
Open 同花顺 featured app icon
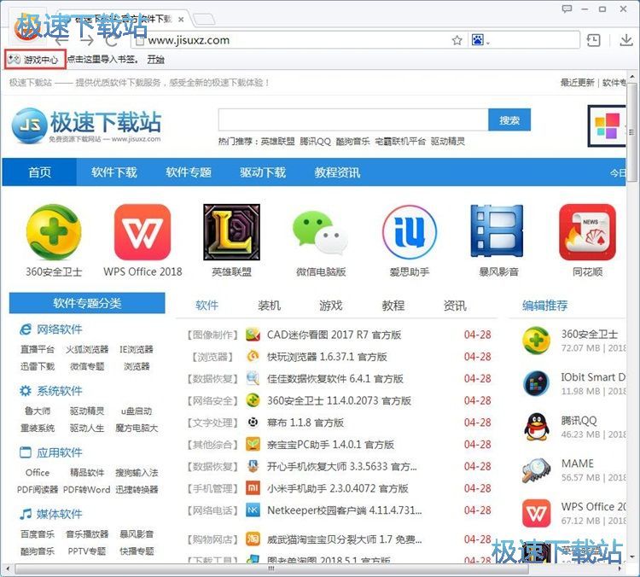coord(587,232)
